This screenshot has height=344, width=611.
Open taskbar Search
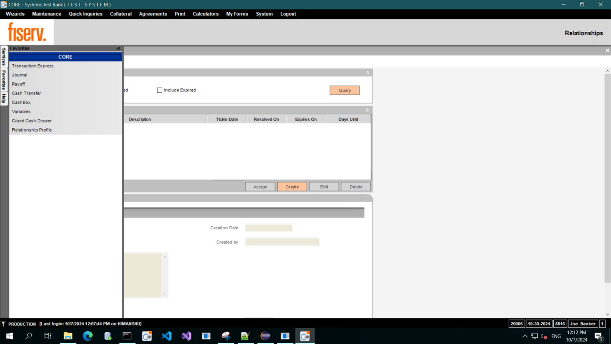[29, 336]
